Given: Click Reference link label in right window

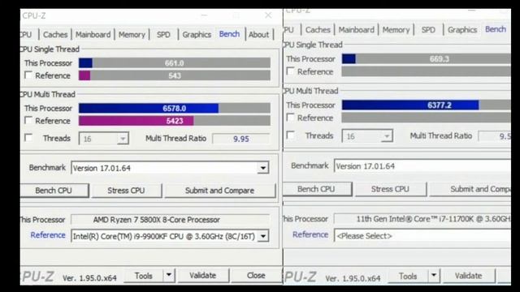Looking at the screenshot, I should click(310, 234).
